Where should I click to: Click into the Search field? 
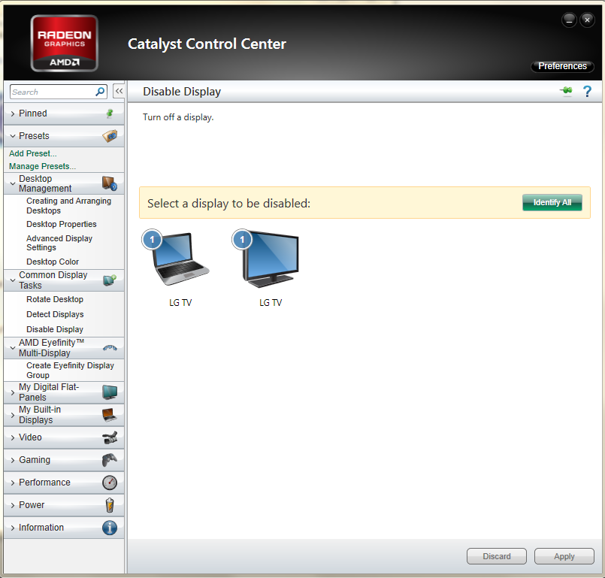53,92
